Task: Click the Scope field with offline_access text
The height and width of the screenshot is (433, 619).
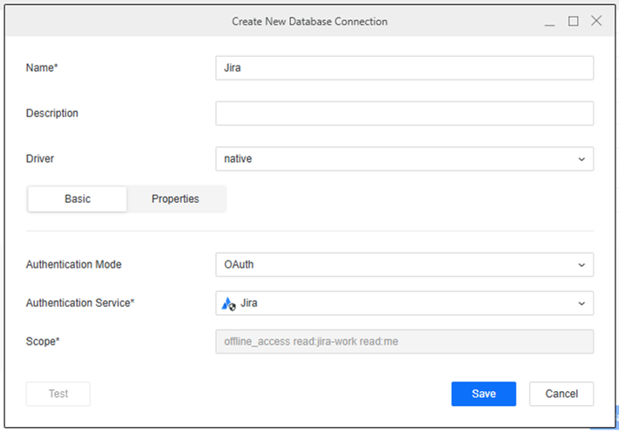Action: pos(404,342)
